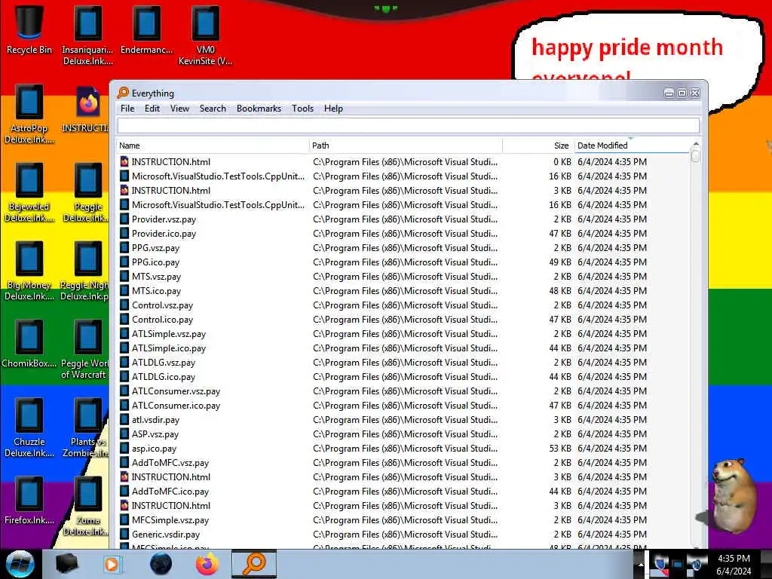Focus the Everything search input box
This screenshot has width=772, height=579.
click(408, 126)
